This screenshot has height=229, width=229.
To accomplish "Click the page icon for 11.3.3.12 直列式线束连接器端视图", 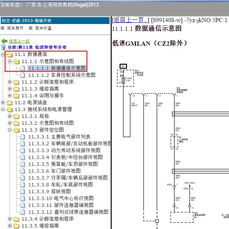I will coord(23,212).
